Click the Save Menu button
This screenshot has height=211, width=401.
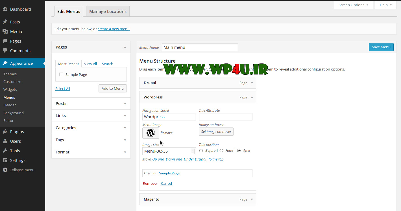pyautogui.click(x=381, y=47)
